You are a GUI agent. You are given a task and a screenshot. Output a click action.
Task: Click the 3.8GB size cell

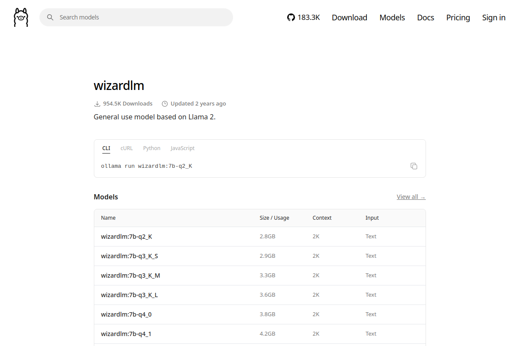[x=267, y=314]
